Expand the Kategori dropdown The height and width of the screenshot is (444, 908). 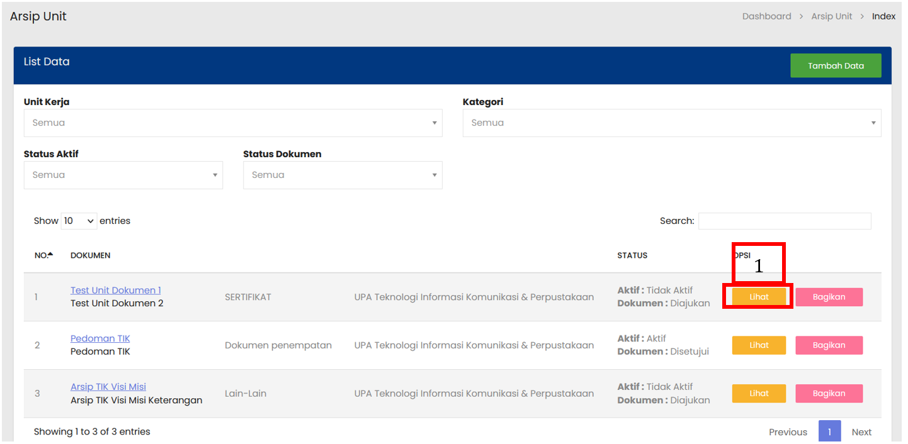[671, 123]
